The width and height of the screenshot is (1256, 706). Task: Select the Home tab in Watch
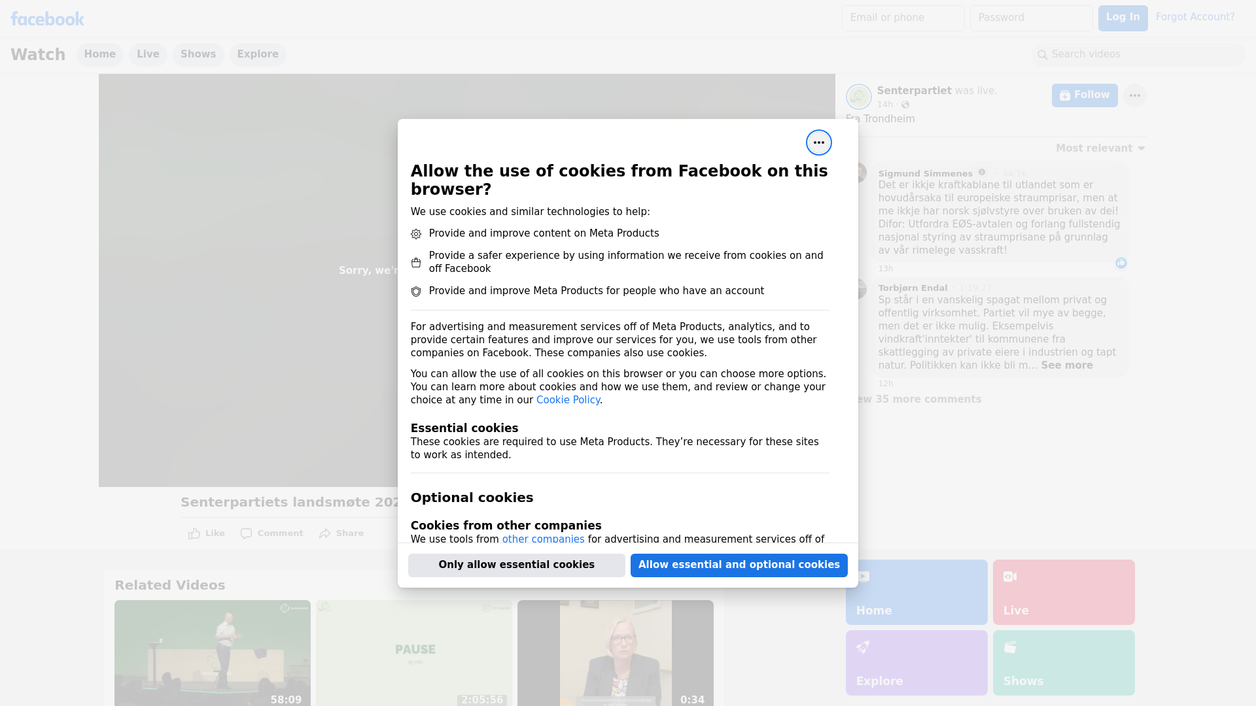[x=99, y=54]
